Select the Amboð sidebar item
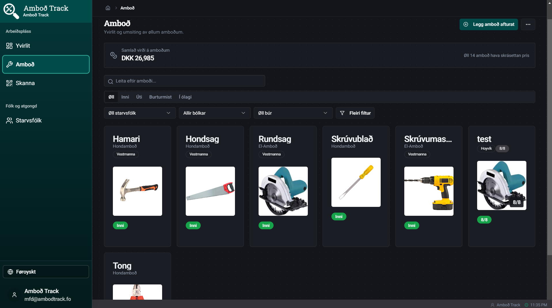 coord(46,64)
